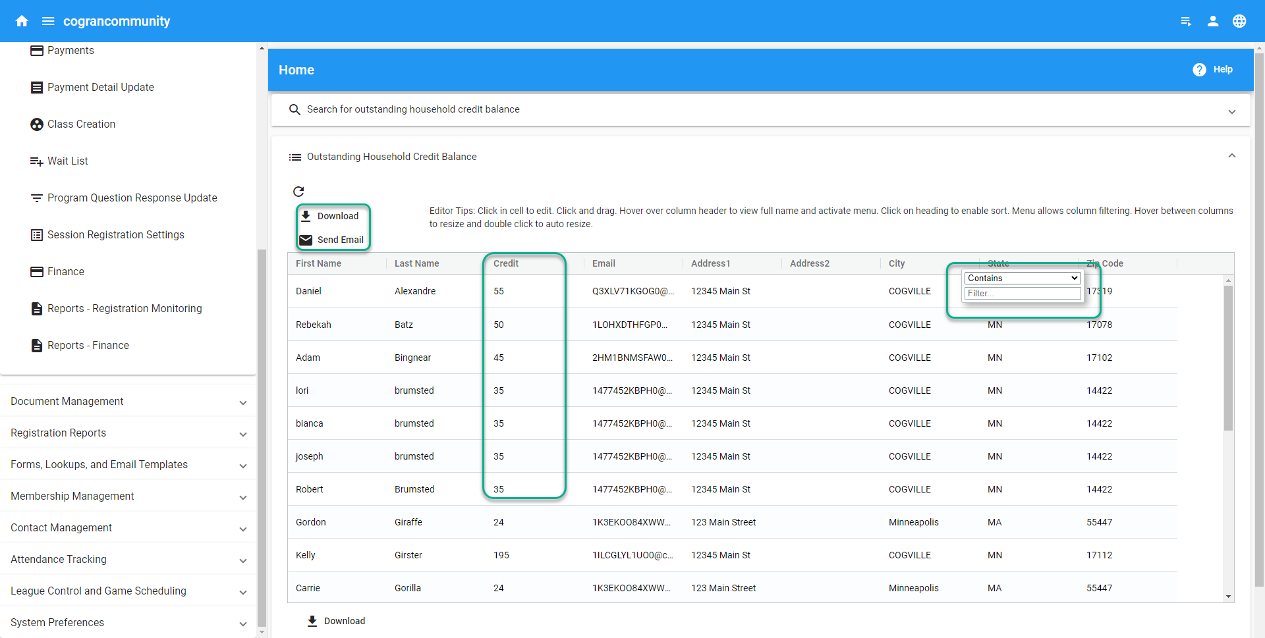Toggle the hamburger menu icon
The width and height of the screenshot is (1265, 638).
tap(48, 21)
